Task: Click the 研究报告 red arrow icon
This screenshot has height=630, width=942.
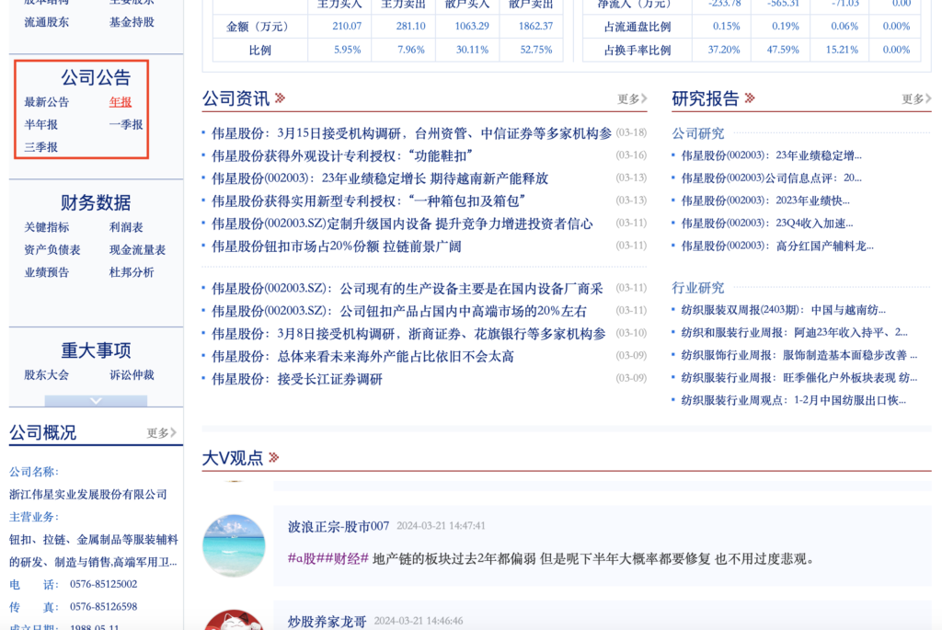Action: 750,98
